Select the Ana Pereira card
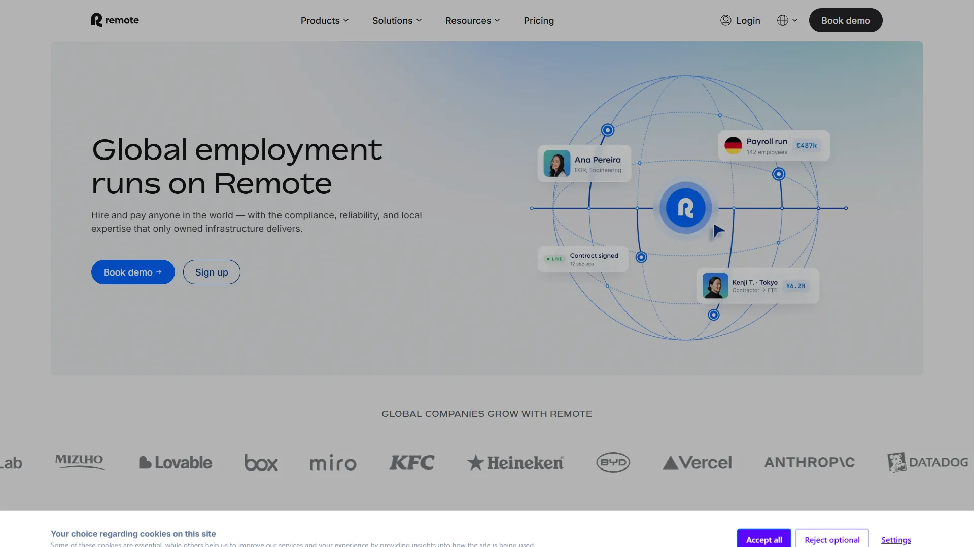974x547 pixels. pyautogui.click(x=584, y=164)
